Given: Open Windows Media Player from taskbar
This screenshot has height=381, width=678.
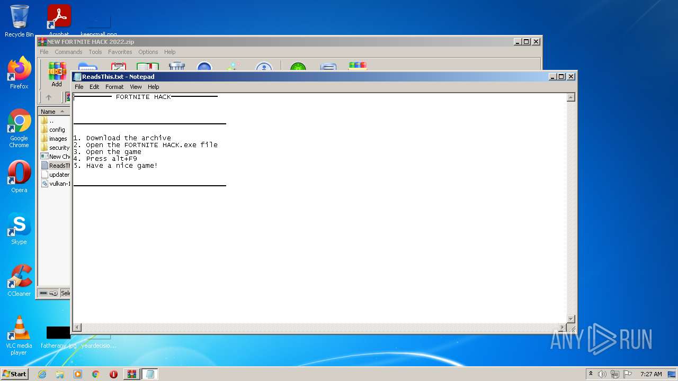Looking at the screenshot, I should tap(78, 374).
